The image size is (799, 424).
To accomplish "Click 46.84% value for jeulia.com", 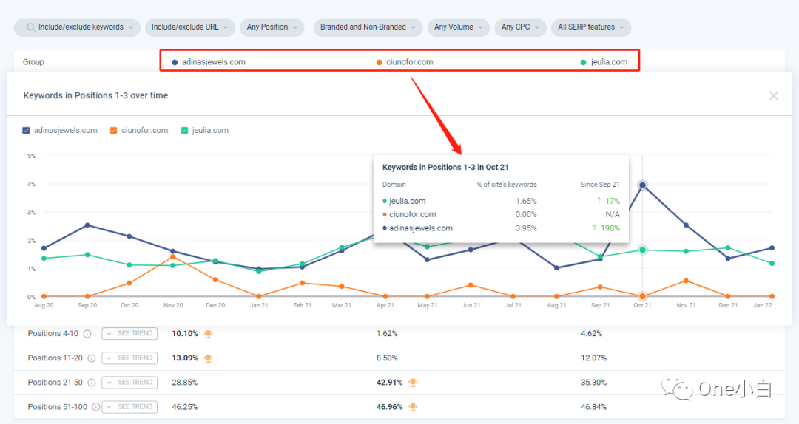I will point(593,407).
